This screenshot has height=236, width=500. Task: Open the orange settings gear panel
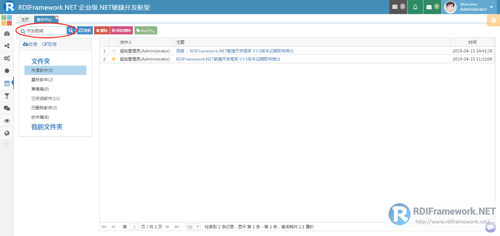[x=493, y=20]
